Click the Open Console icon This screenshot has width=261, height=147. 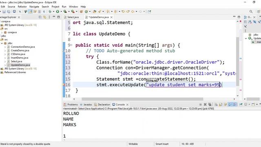click(253, 105)
